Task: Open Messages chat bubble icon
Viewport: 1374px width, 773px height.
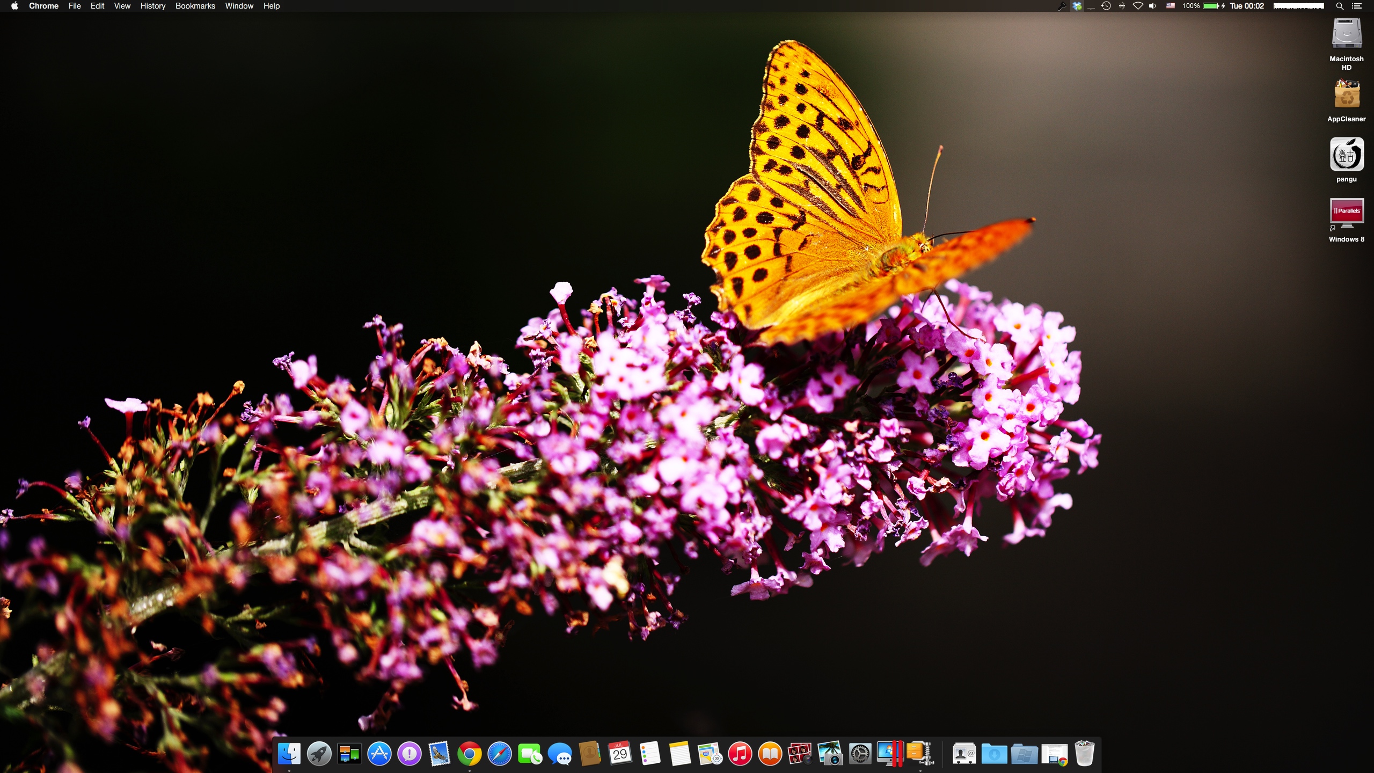Action: [560, 754]
